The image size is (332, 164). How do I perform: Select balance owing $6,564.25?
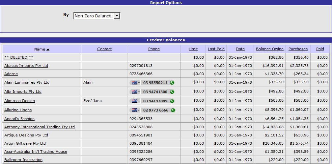pos(274,119)
